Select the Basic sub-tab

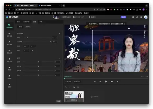(20, 27)
